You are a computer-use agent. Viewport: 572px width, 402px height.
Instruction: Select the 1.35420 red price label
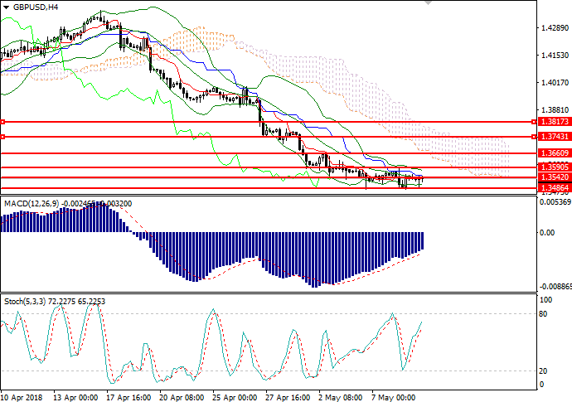pyautogui.click(x=552, y=177)
